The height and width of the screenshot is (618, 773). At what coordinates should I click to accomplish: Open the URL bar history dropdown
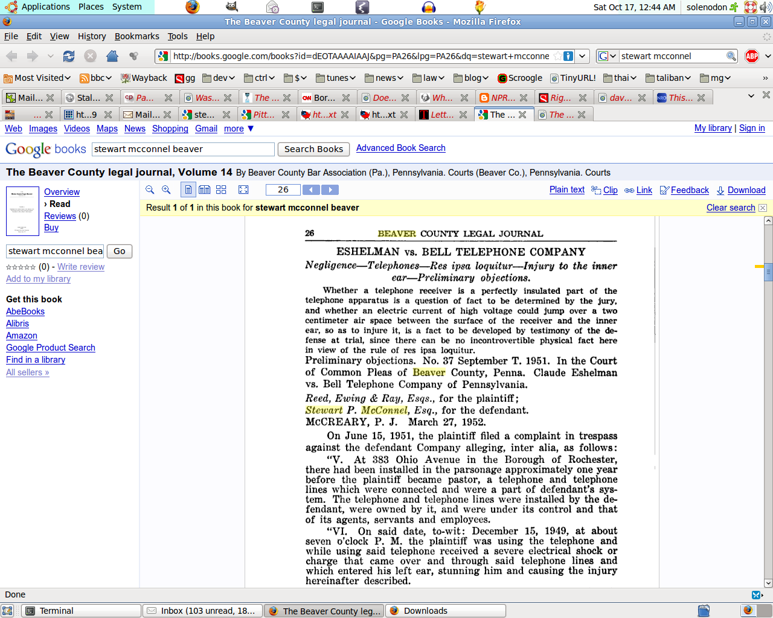pyautogui.click(x=582, y=56)
